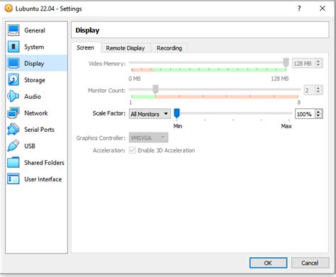Click the Monitor Count slider handle
This screenshot has height=277, width=336.
155,89
